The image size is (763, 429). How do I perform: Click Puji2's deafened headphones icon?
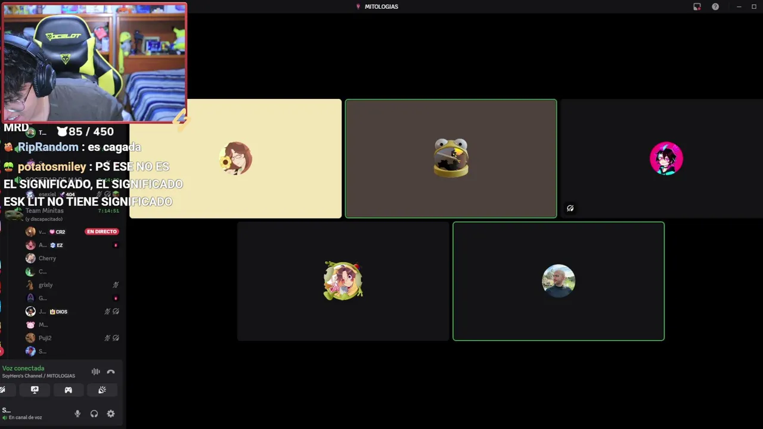pos(116,338)
